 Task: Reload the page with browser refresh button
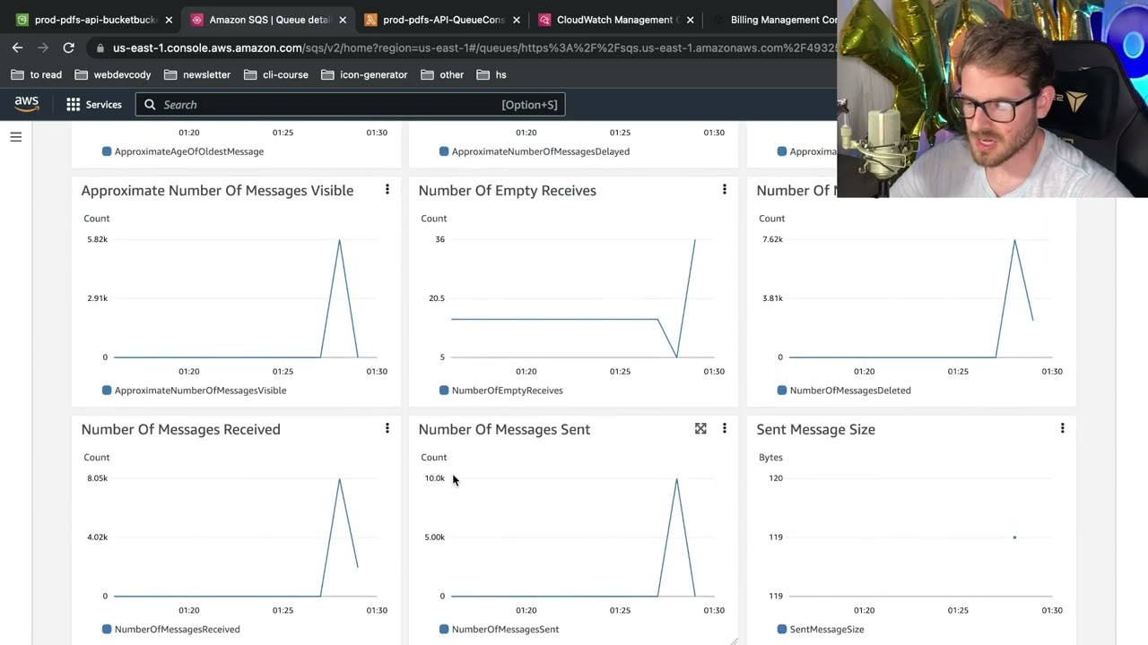[68, 47]
